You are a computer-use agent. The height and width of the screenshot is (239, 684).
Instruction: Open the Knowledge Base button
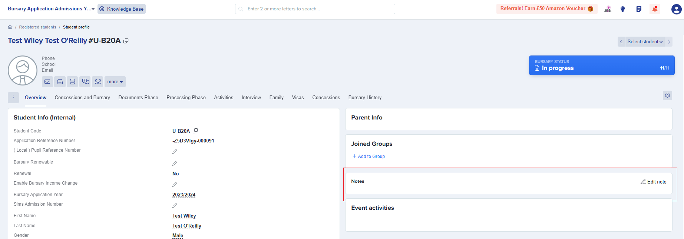coord(122,9)
